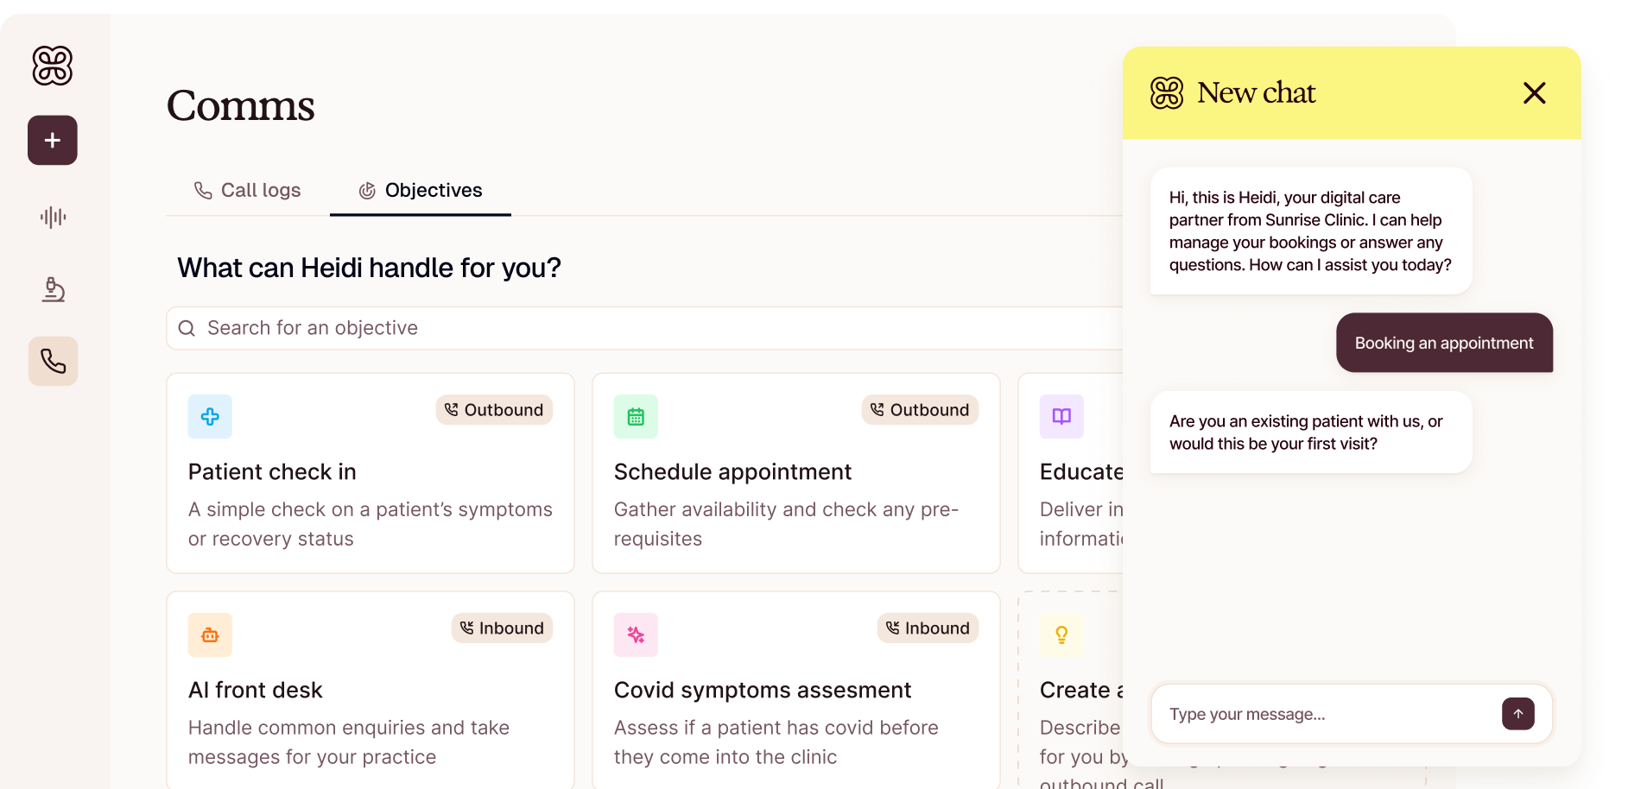
Task: Click the book icon on the Educate card
Action: (x=1061, y=416)
